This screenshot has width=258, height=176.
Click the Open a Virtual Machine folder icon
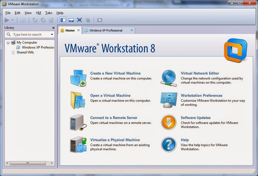78,100
